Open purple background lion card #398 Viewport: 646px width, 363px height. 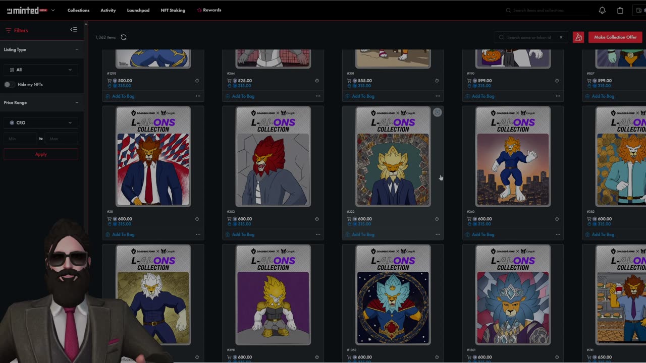pos(273,295)
